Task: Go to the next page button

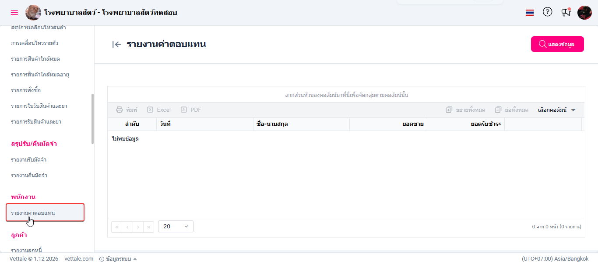Action: click(138, 227)
